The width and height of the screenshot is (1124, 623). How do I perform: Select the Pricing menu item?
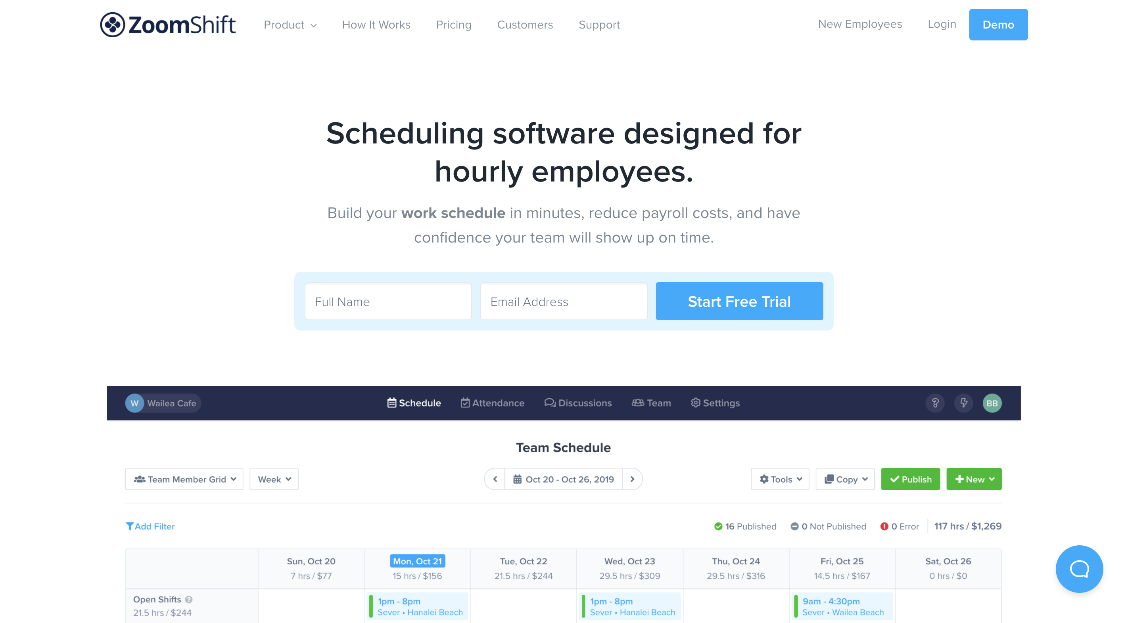454,25
